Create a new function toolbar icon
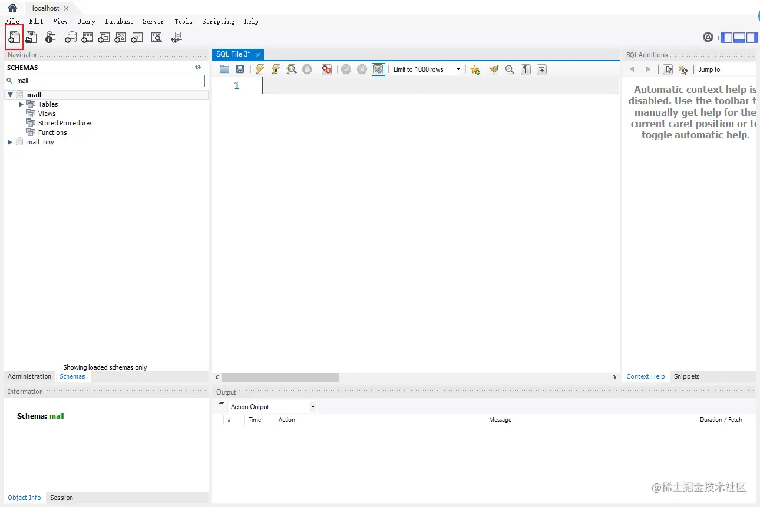This screenshot has width=760, height=507. click(x=137, y=37)
